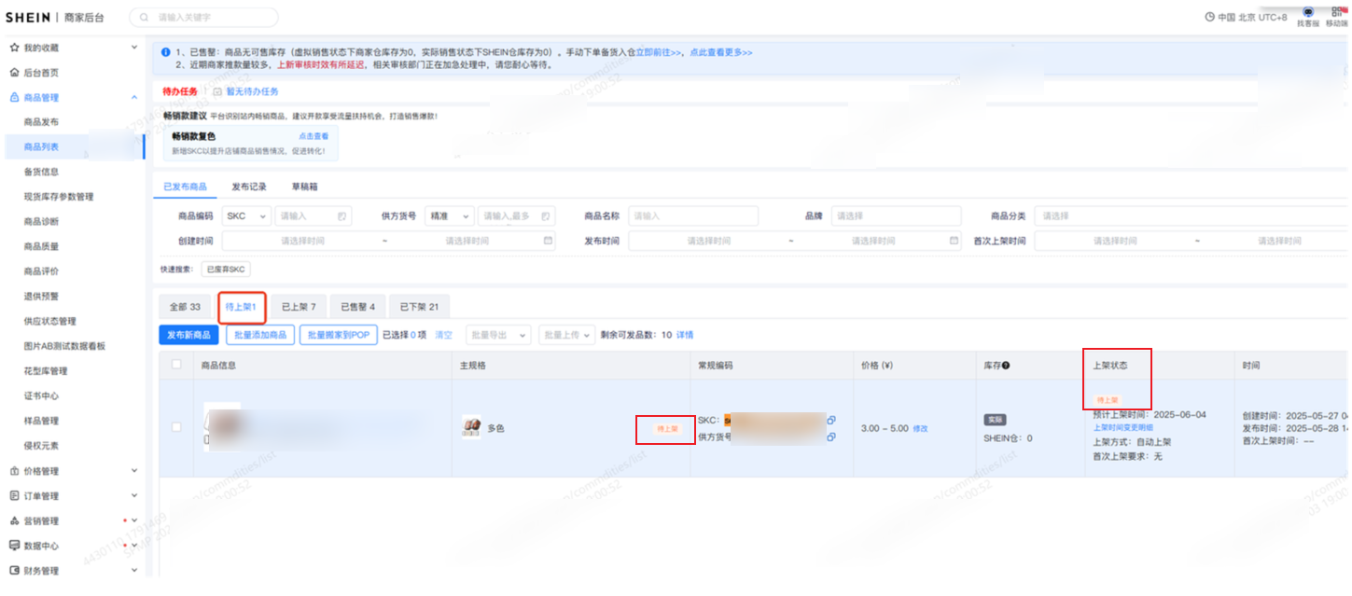
Task: Click the 发布新商品 button
Action: coord(188,335)
